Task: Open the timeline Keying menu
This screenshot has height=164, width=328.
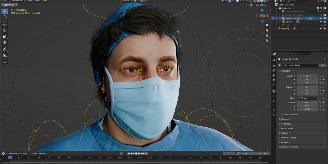Action: [x=25, y=154]
